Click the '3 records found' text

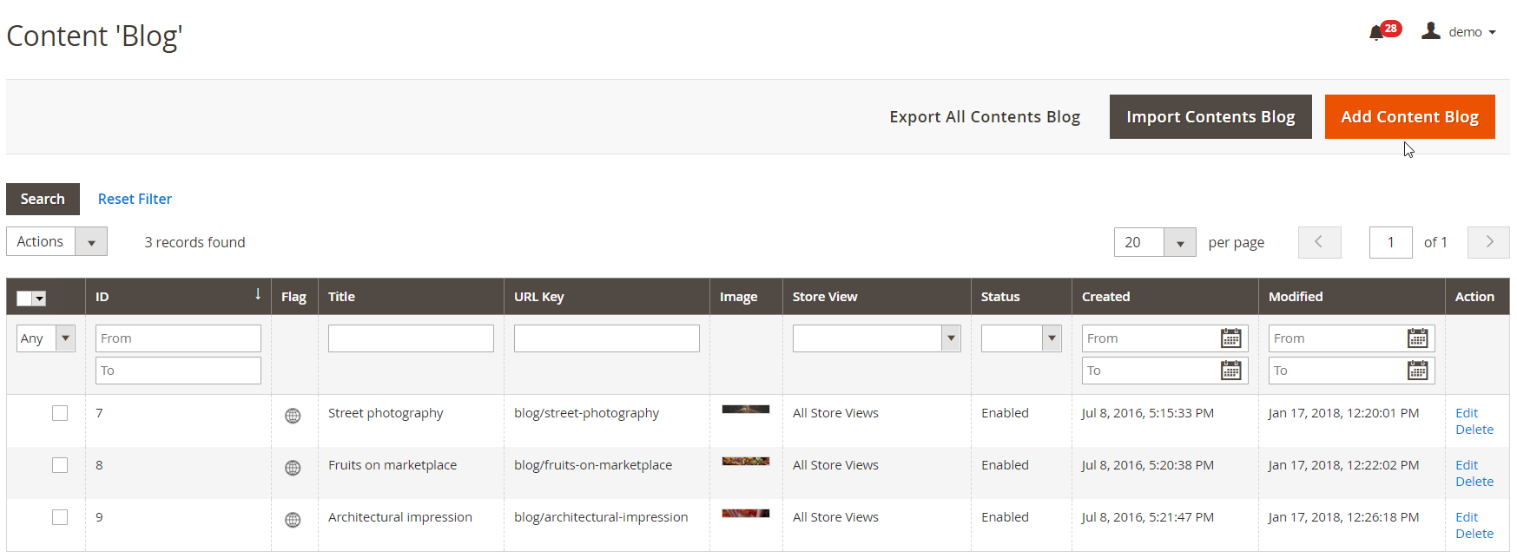pyautogui.click(x=195, y=242)
